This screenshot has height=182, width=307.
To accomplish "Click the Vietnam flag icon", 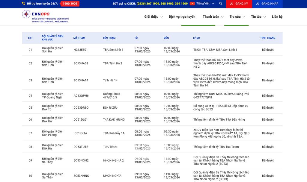I will tap(192, 4).
